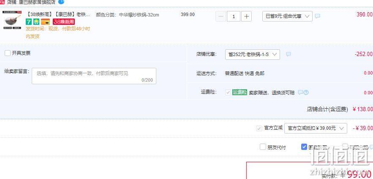Click the -252.00 store discount amount

tap(363, 54)
